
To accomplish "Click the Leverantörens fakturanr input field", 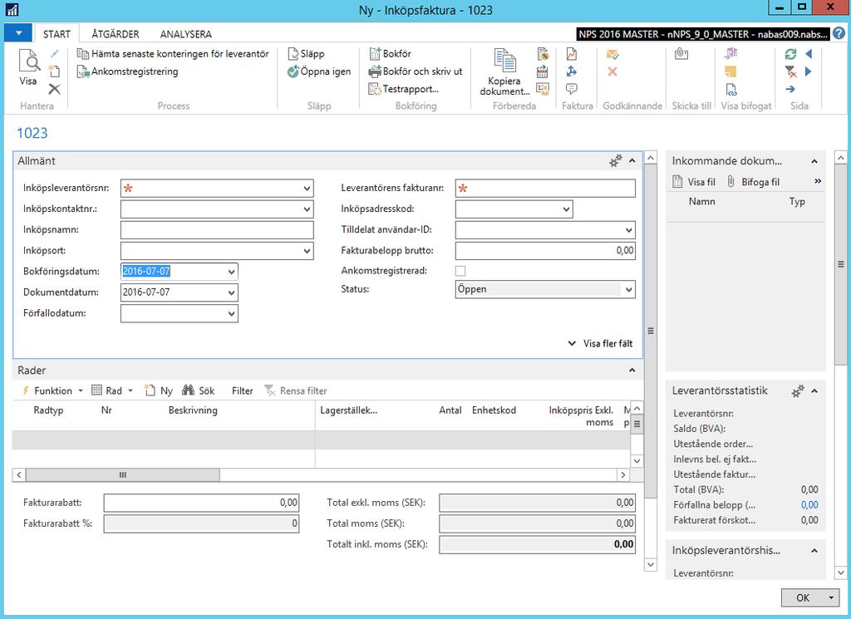I will pyautogui.click(x=545, y=189).
